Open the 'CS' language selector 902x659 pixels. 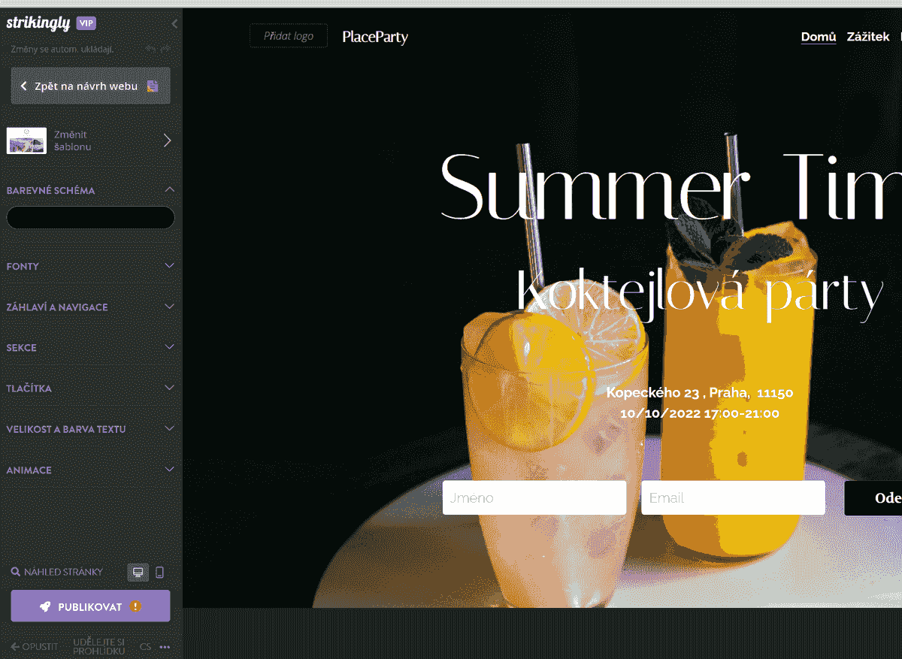click(x=145, y=646)
